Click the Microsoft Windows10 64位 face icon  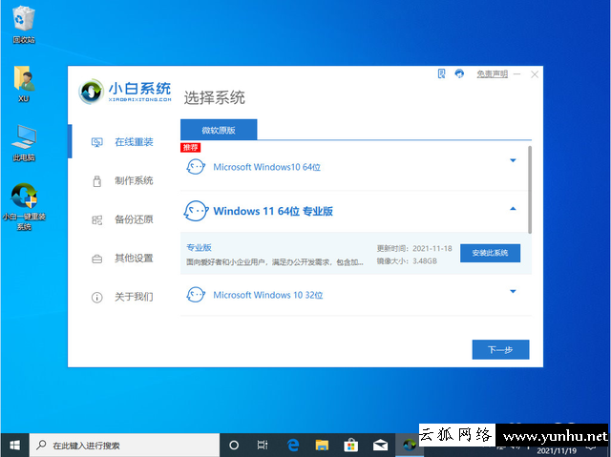pyautogui.click(x=196, y=167)
